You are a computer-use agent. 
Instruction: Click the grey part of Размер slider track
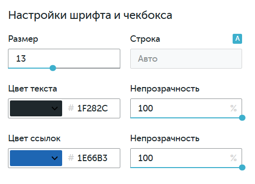[88, 68]
